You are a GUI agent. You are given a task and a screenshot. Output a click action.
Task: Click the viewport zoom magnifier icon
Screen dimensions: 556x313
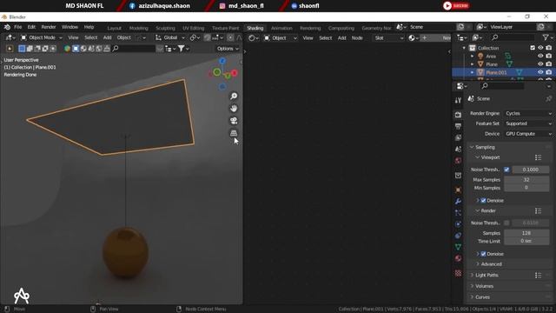point(234,97)
